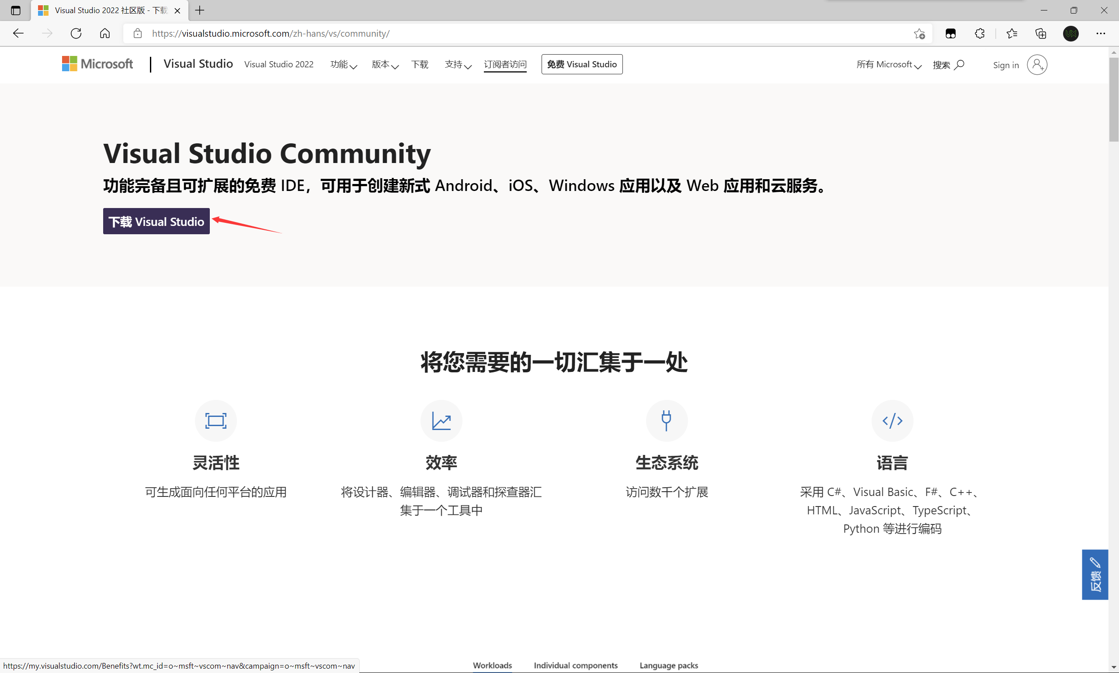Click the 灵活性 flexibility icon
The height and width of the screenshot is (673, 1119).
click(x=216, y=420)
